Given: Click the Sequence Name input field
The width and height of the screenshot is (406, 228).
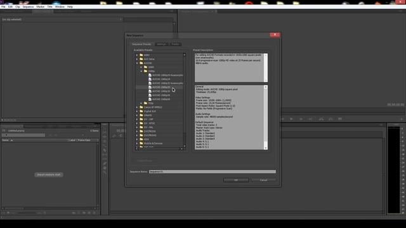Looking at the screenshot, I should 213,172.
